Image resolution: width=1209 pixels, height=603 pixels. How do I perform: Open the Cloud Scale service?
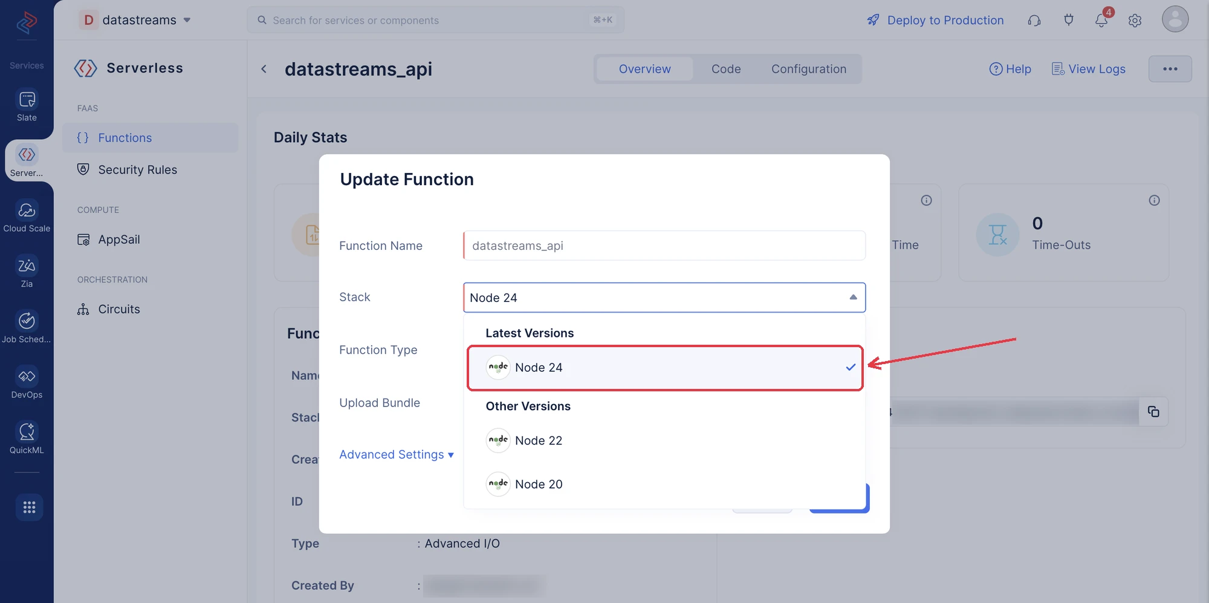[27, 217]
